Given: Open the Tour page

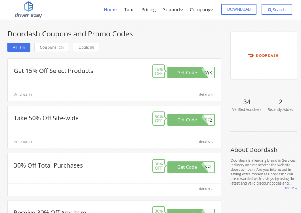Looking at the screenshot, I should click(129, 10).
